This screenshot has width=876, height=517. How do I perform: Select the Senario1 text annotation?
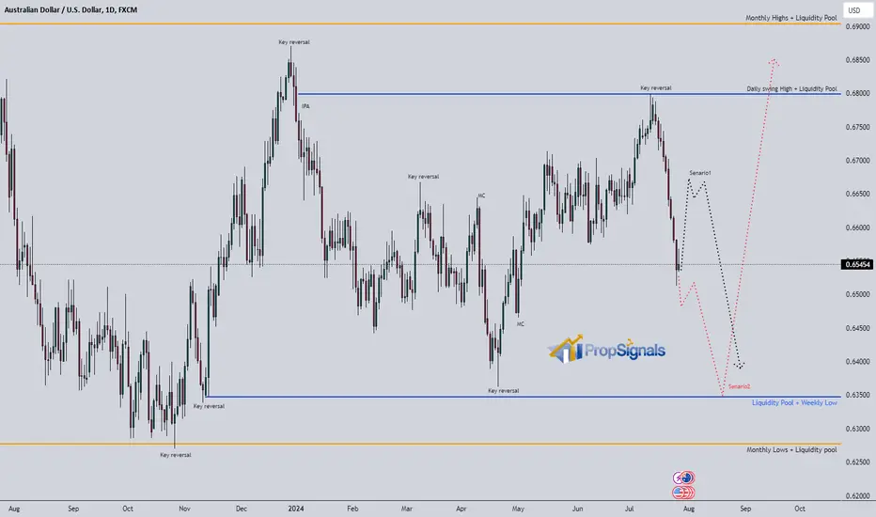(x=699, y=173)
